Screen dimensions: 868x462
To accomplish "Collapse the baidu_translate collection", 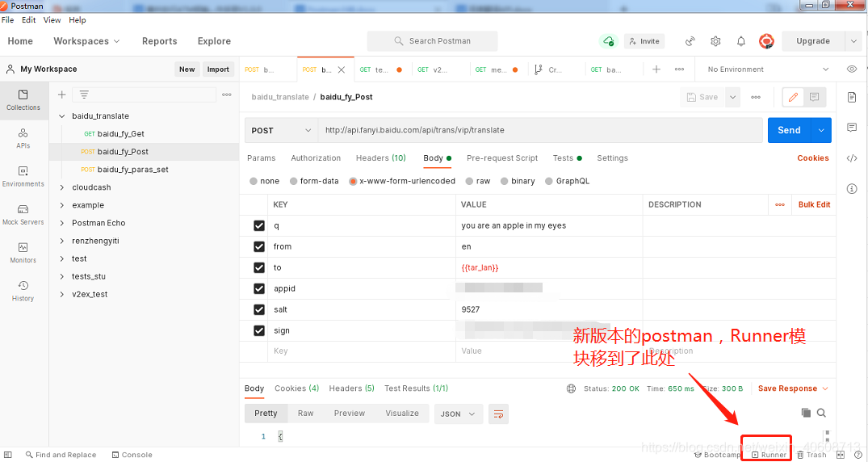I will coord(62,116).
